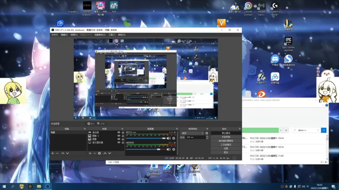The image size is (339, 190).
Task: Toggle visibility of the game source
Action: [x=119, y=133]
